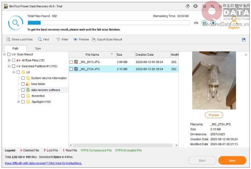Sort by the Creation Date column header
The width and height of the screenshot is (251, 169).
coord(153,55)
